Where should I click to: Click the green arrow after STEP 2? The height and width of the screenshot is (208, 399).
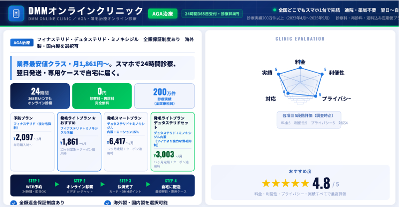coord(103,184)
